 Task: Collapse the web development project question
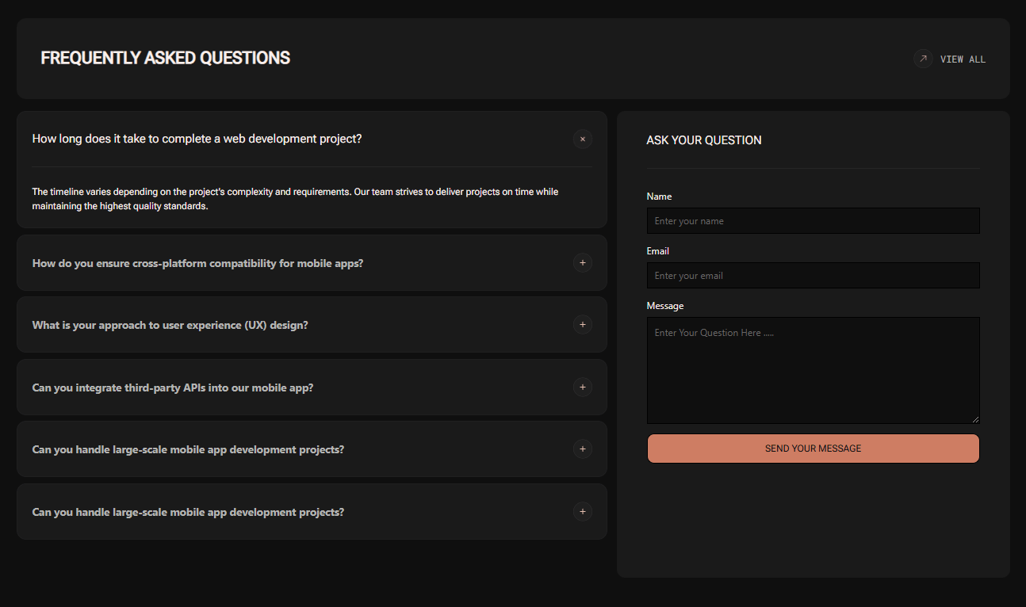coord(583,139)
